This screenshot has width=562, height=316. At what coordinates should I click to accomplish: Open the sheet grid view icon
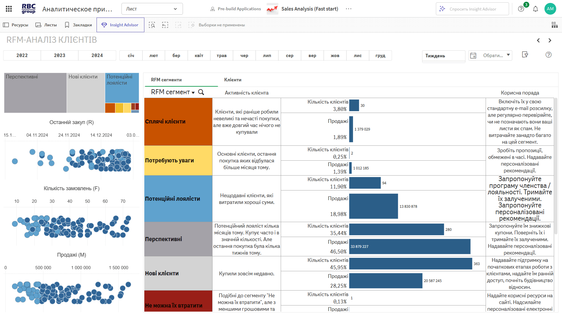[x=554, y=25]
